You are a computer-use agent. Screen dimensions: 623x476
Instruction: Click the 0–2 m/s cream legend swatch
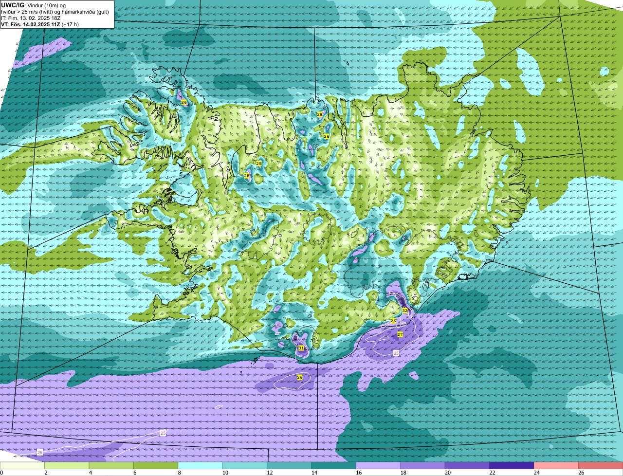click(x=22, y=465)
